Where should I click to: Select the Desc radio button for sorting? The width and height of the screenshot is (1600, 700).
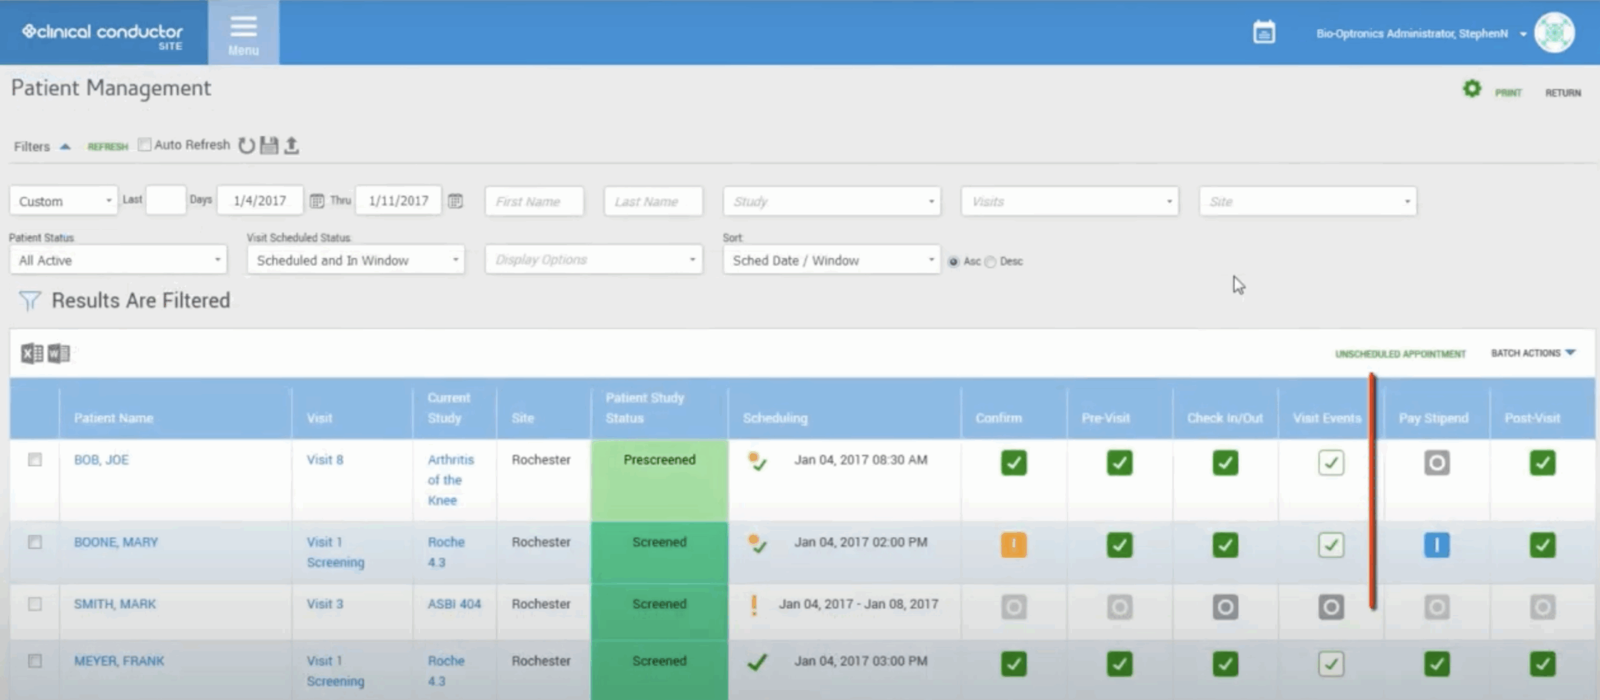click(x=991, y=262)
